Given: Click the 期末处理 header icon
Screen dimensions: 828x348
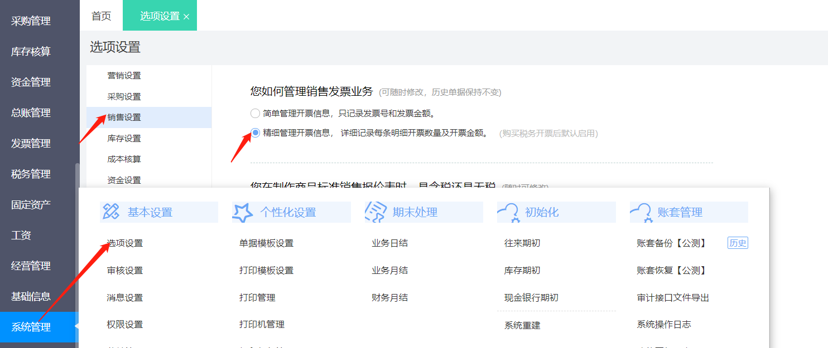Looking at the screenshot, I should coord(376,212).
